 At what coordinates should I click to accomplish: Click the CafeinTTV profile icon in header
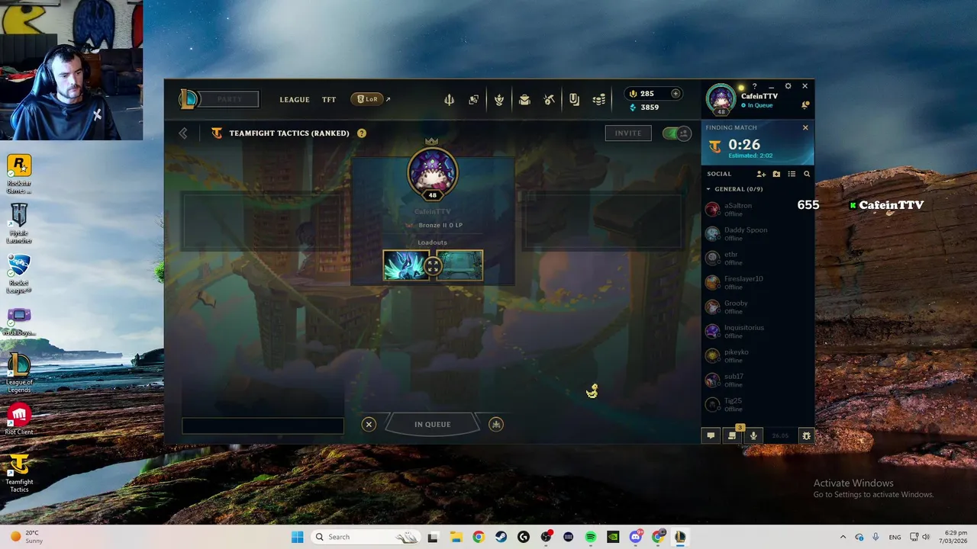pos(721,100)
